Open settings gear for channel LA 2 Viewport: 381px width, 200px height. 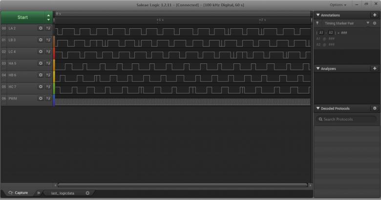(41, 28)
